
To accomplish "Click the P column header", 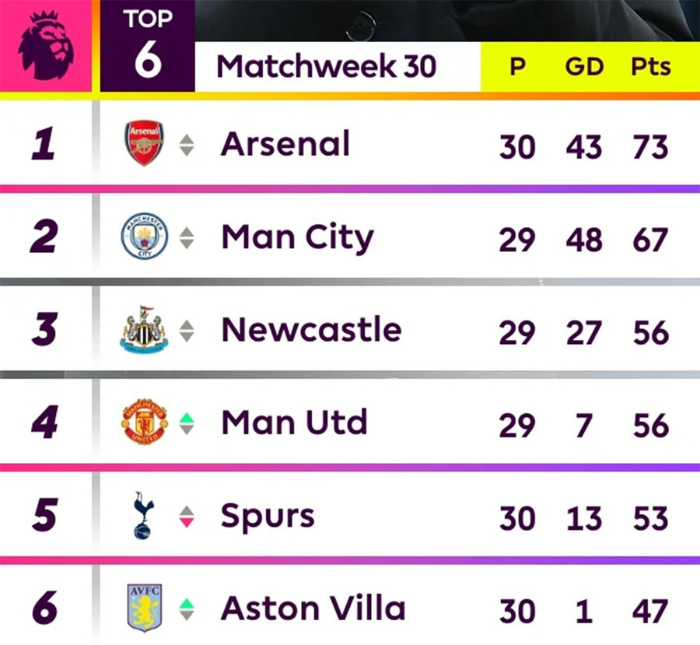I will tap(517, 67).
